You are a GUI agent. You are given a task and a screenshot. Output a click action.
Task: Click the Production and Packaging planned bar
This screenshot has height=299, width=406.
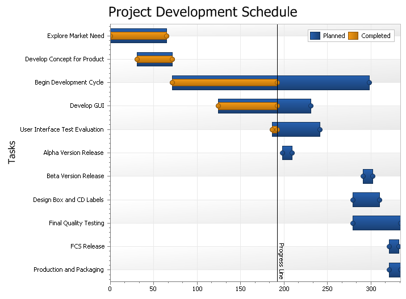coord(395,270)
